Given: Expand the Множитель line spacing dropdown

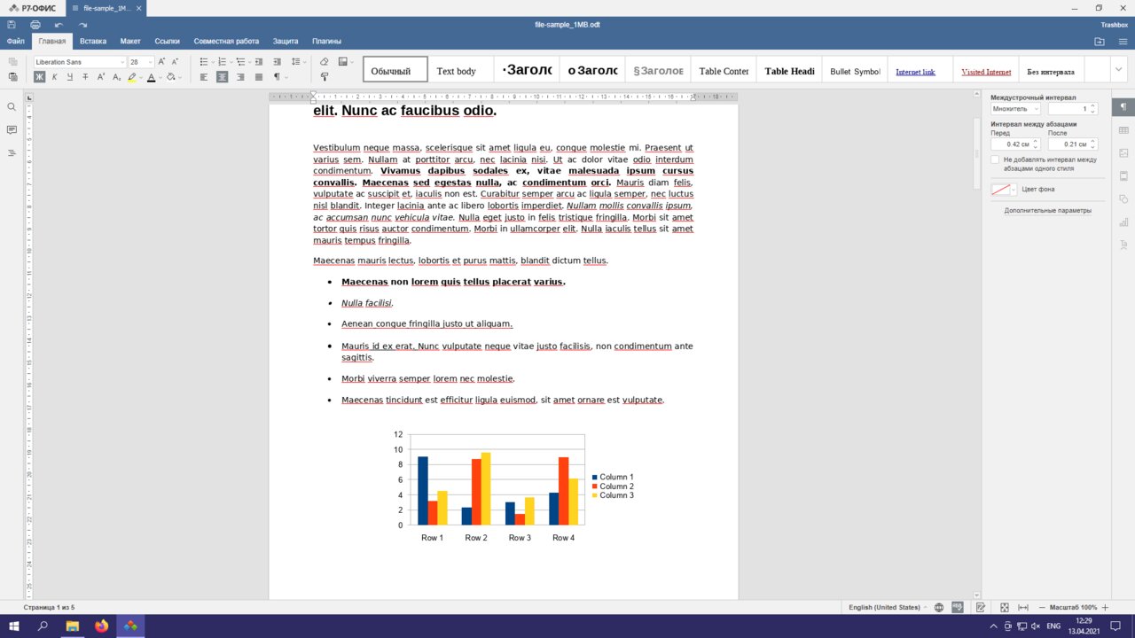Looking at the screenshot, I should [x=1015, y=108].
